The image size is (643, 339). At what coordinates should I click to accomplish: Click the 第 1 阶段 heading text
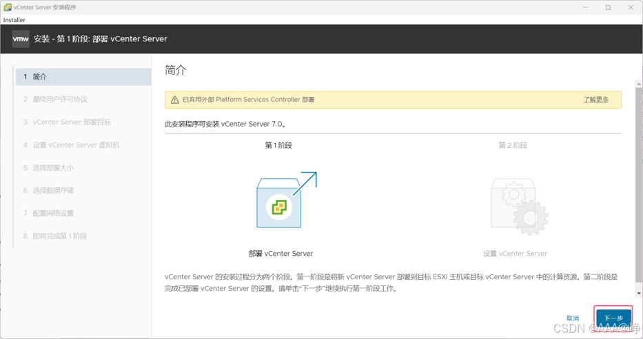[278, 145]
